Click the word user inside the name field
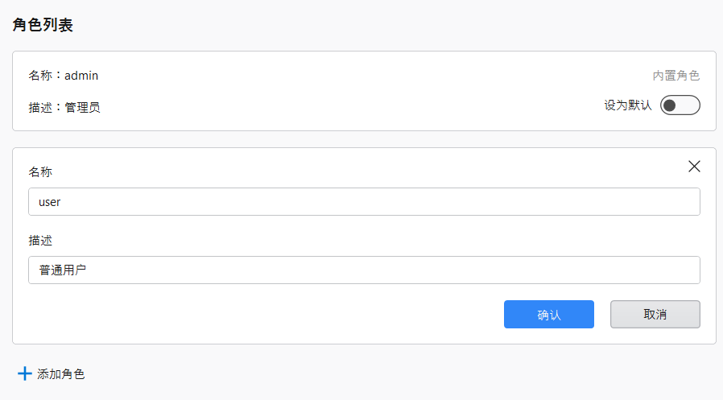The width and height of the screenshot is (723, 400). [x=50, y=202]
